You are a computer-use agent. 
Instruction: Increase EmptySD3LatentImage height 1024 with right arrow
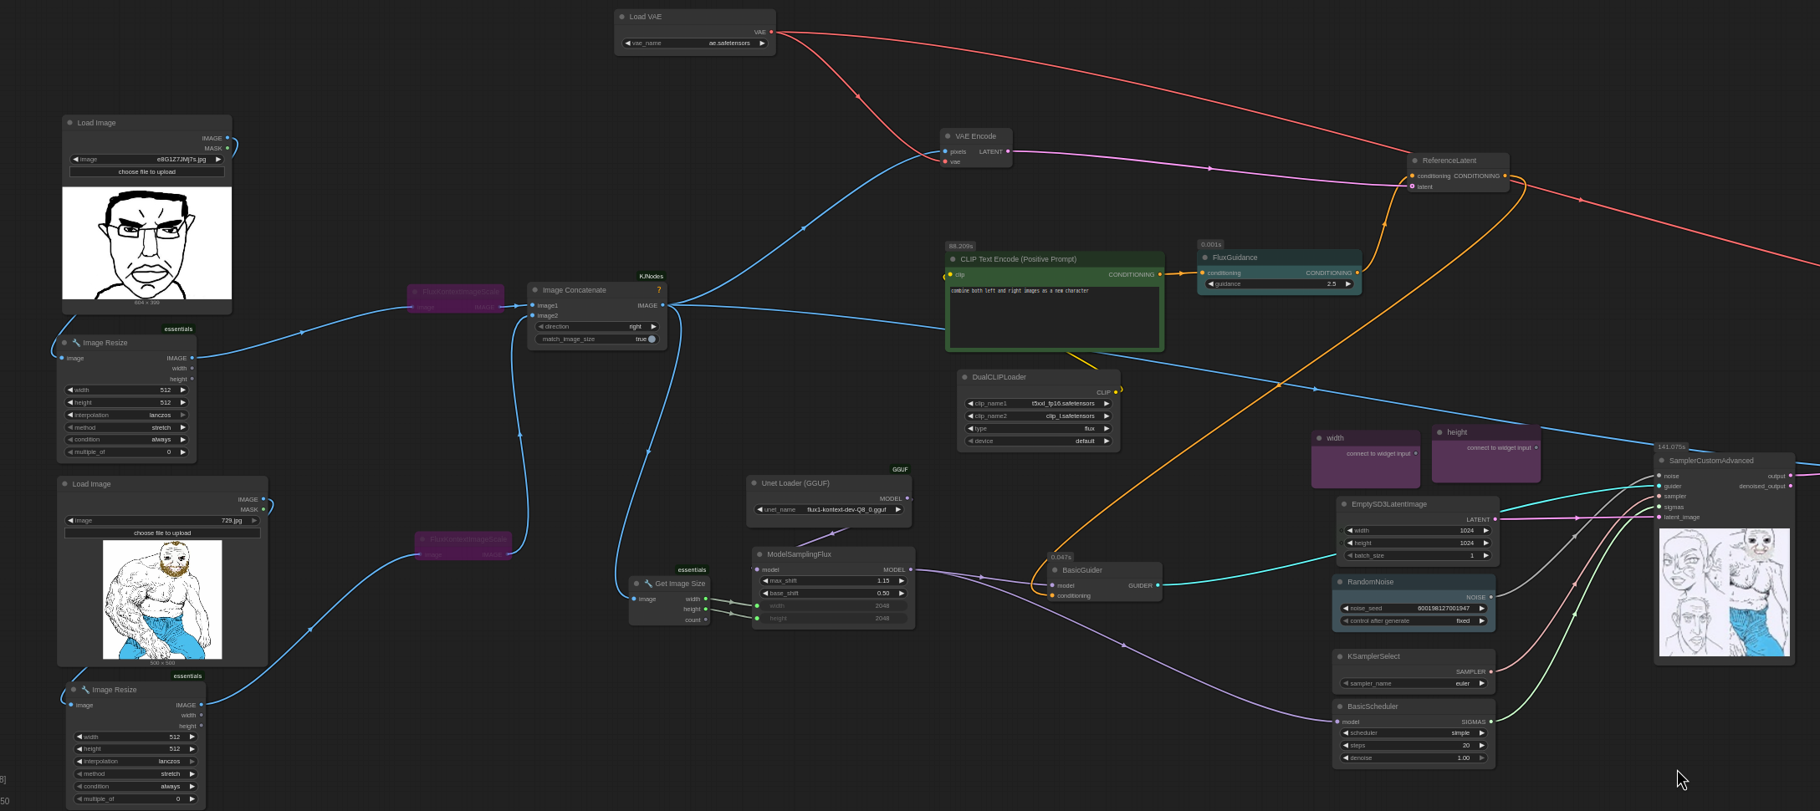tap(1485, 543)
